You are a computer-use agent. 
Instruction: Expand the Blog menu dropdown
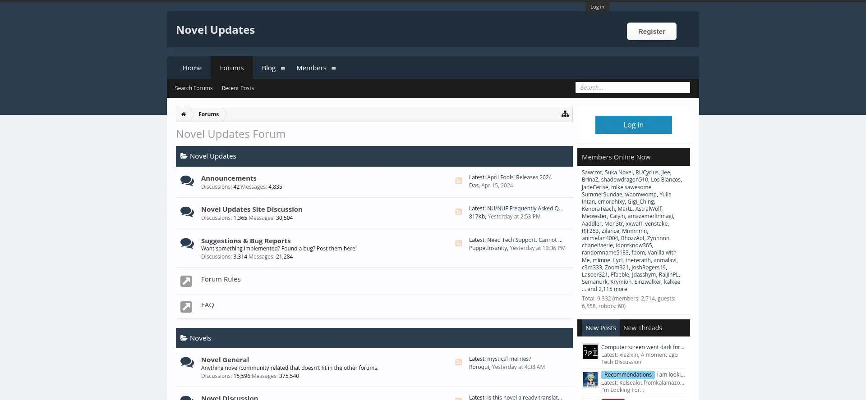tap(283, 69)
